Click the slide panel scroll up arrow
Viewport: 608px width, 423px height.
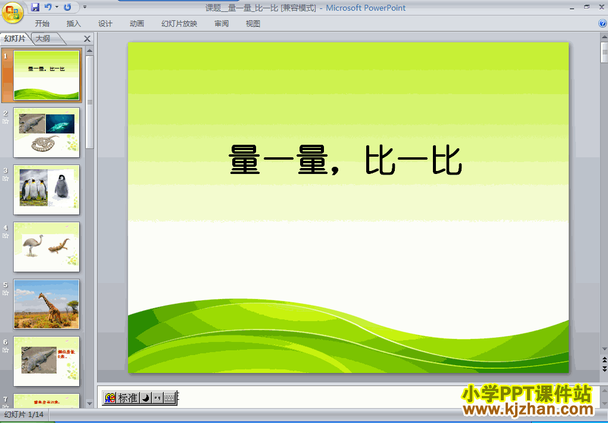(89, 51)
